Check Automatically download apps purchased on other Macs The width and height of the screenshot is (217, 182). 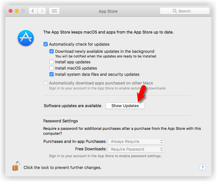pyautogui.click(x=46, y=83)
